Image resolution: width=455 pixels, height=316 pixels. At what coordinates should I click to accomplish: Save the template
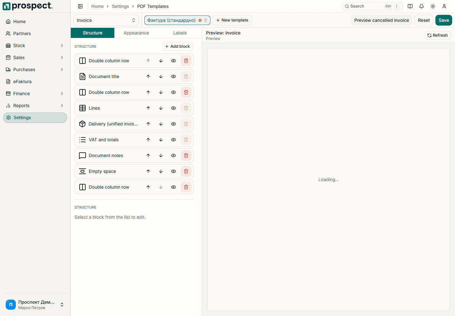coord(444,20)
